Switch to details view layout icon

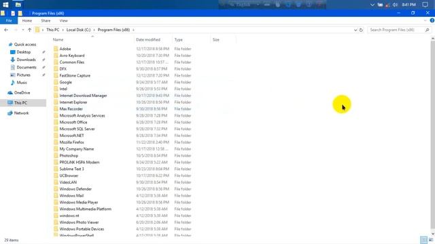pyautogui.click(x=423, y=240)
